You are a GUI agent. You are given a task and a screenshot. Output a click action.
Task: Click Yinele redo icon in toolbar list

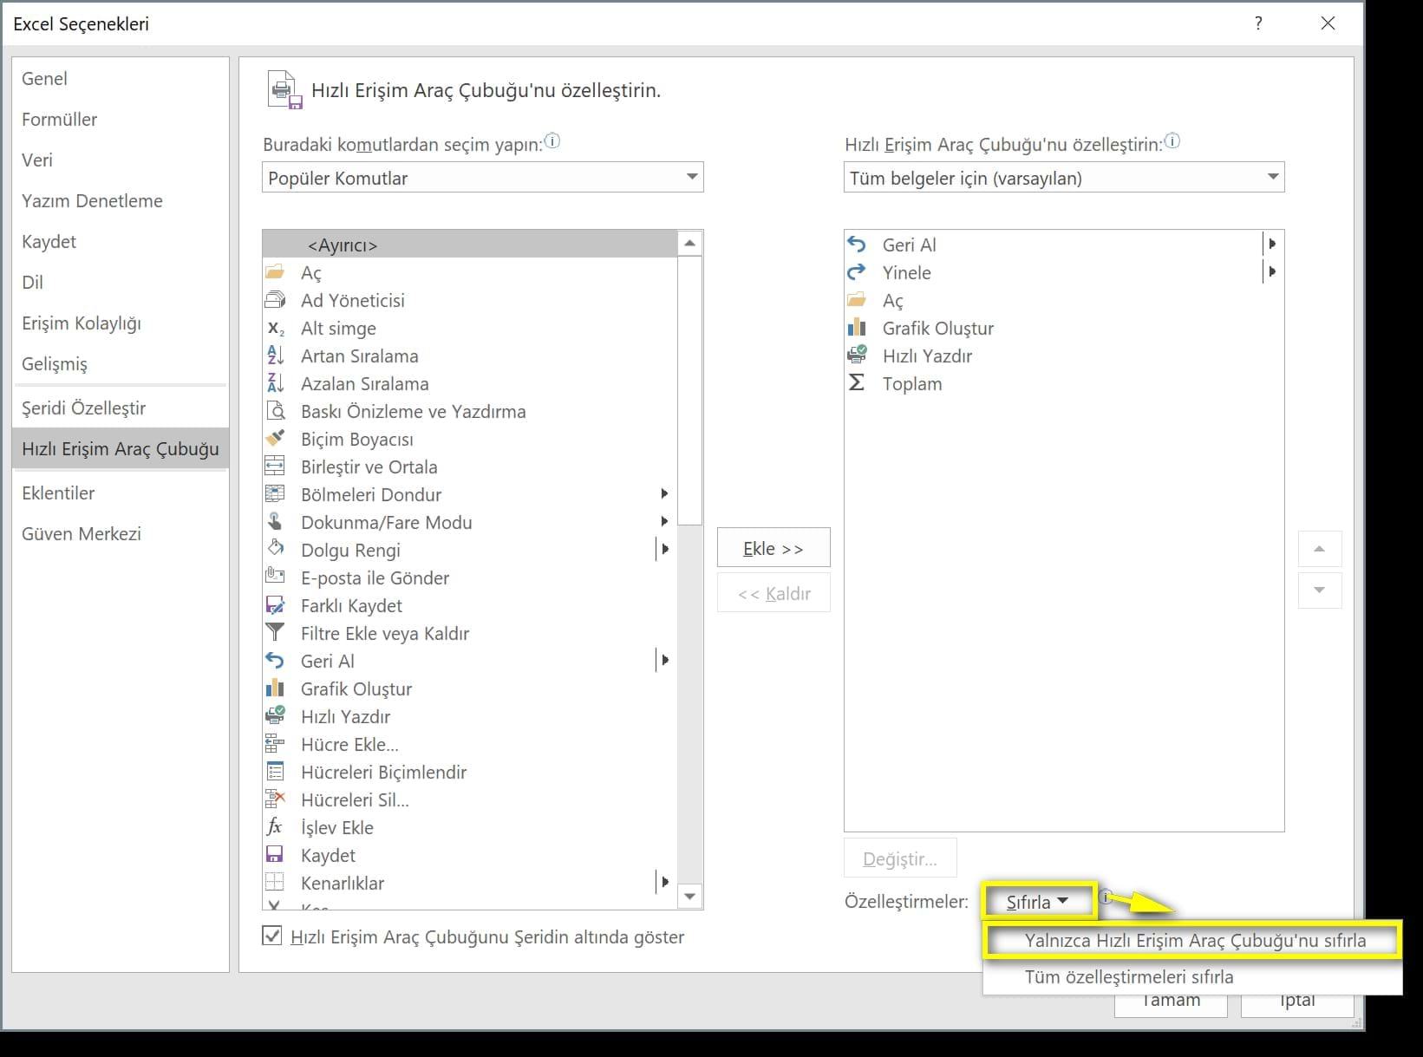pyautogui.click(x=857, y=272)
